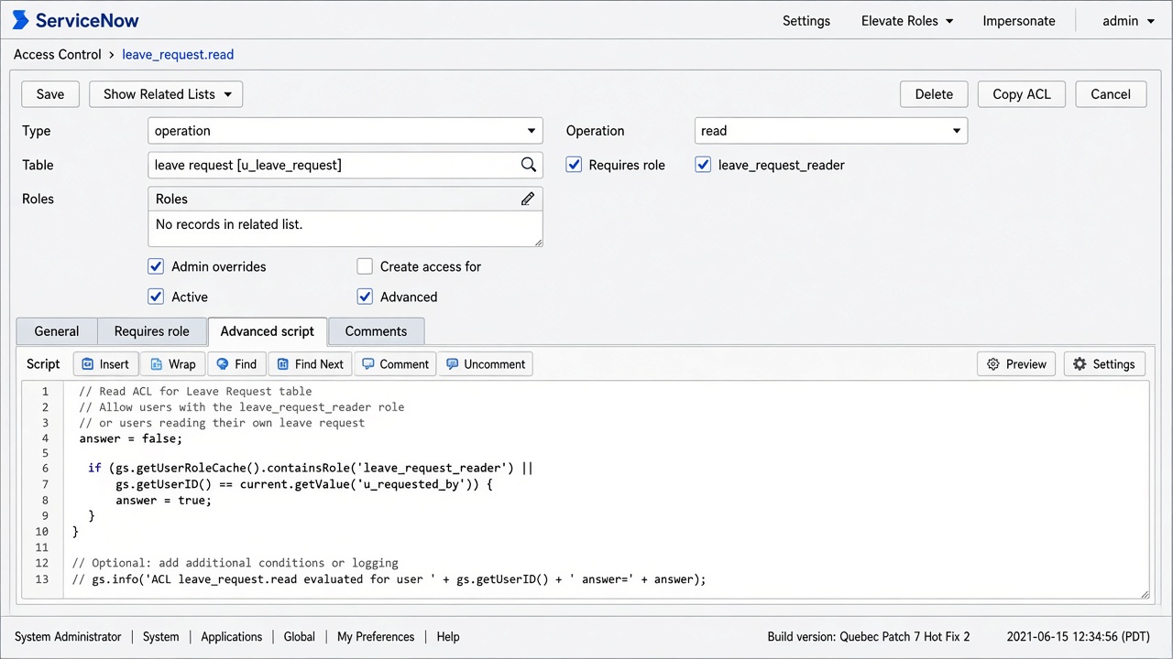The image size is (1173, 659).
Task: Click the Delete button
Action: pos(934,94)
